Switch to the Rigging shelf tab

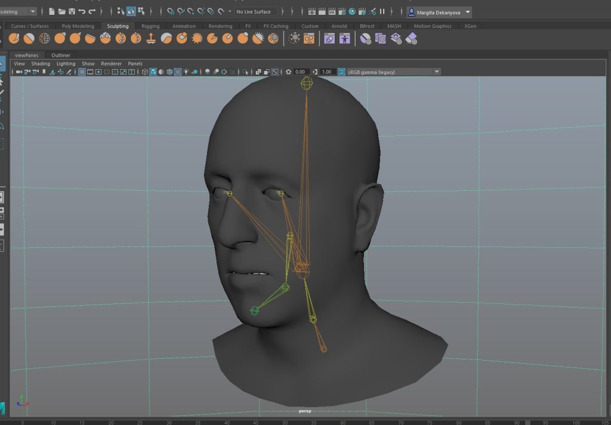150,26
